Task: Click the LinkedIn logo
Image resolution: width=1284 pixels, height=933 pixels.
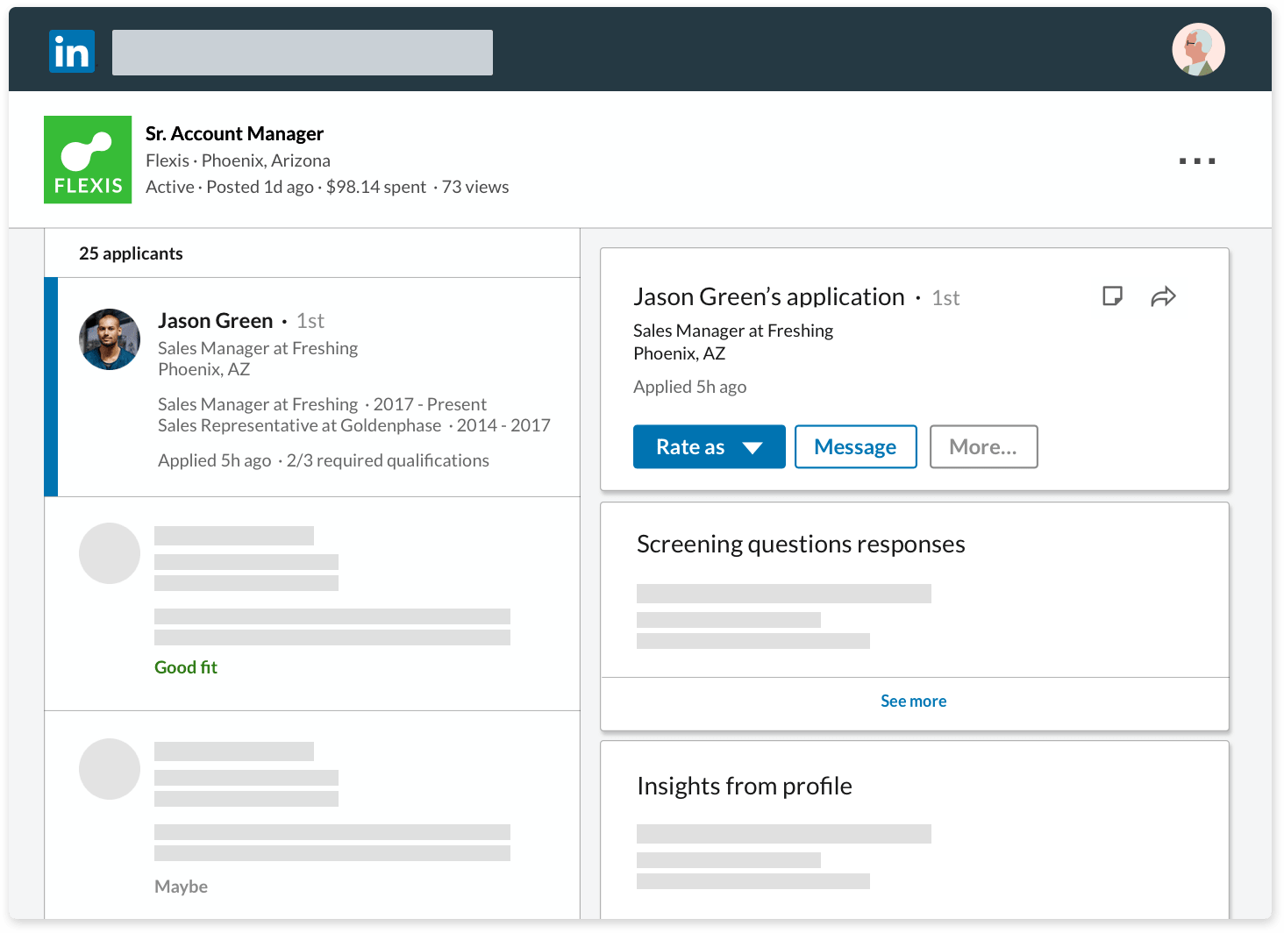Action: 72,51
